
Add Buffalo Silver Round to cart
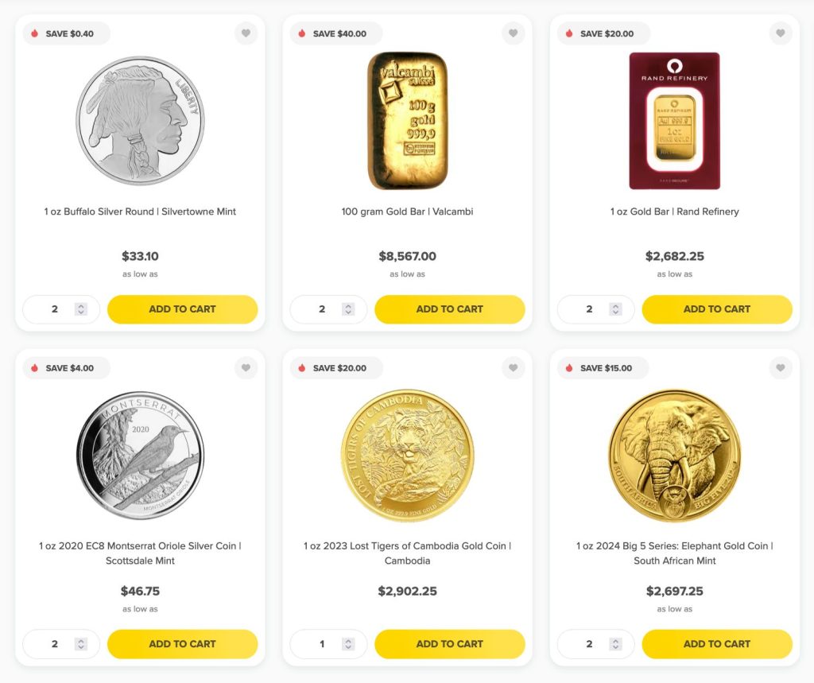182,309
